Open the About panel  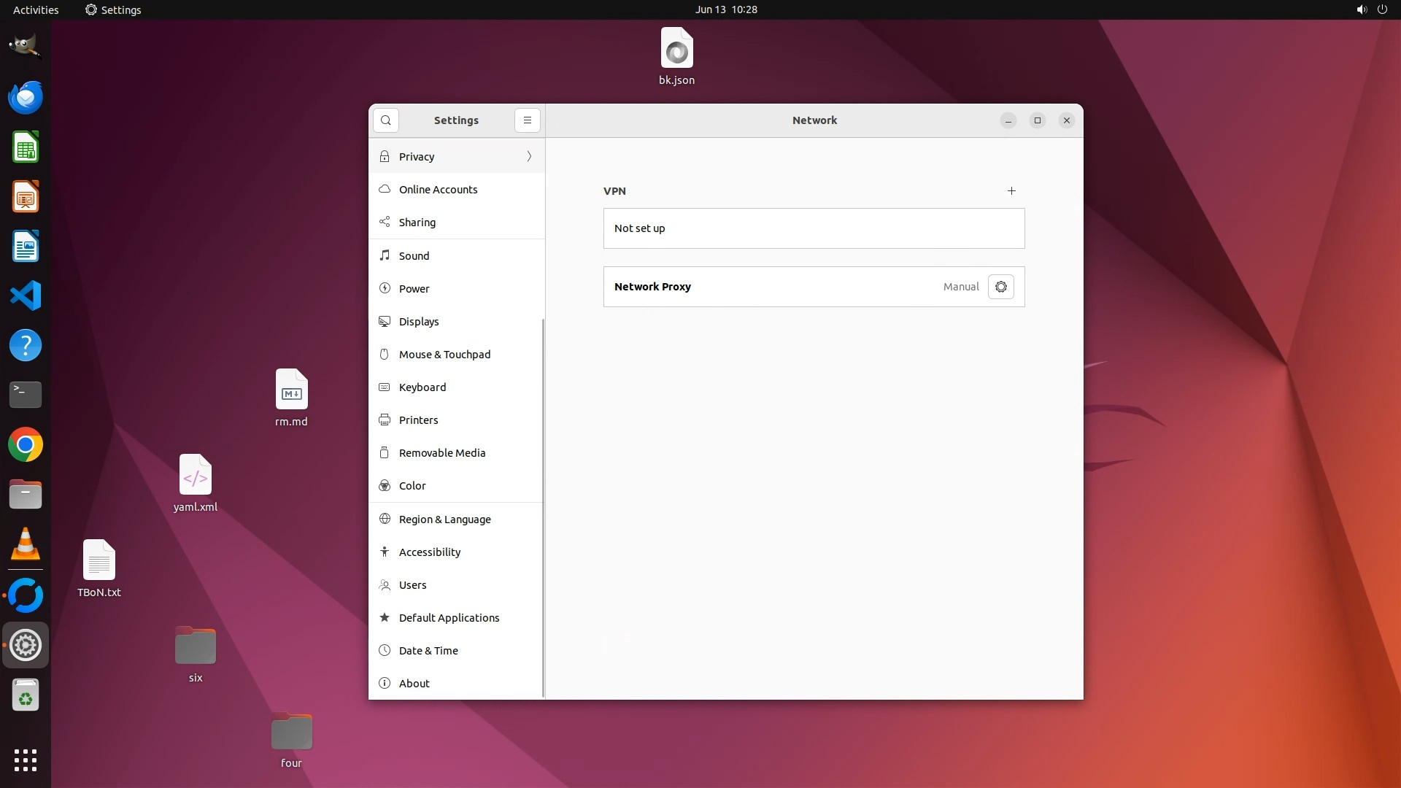pyautogui.click(x=414, y=684)
